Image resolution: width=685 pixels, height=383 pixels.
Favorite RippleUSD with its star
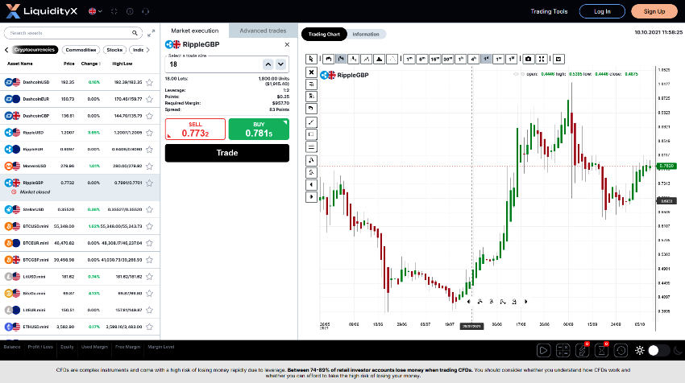tap(150, 133)
